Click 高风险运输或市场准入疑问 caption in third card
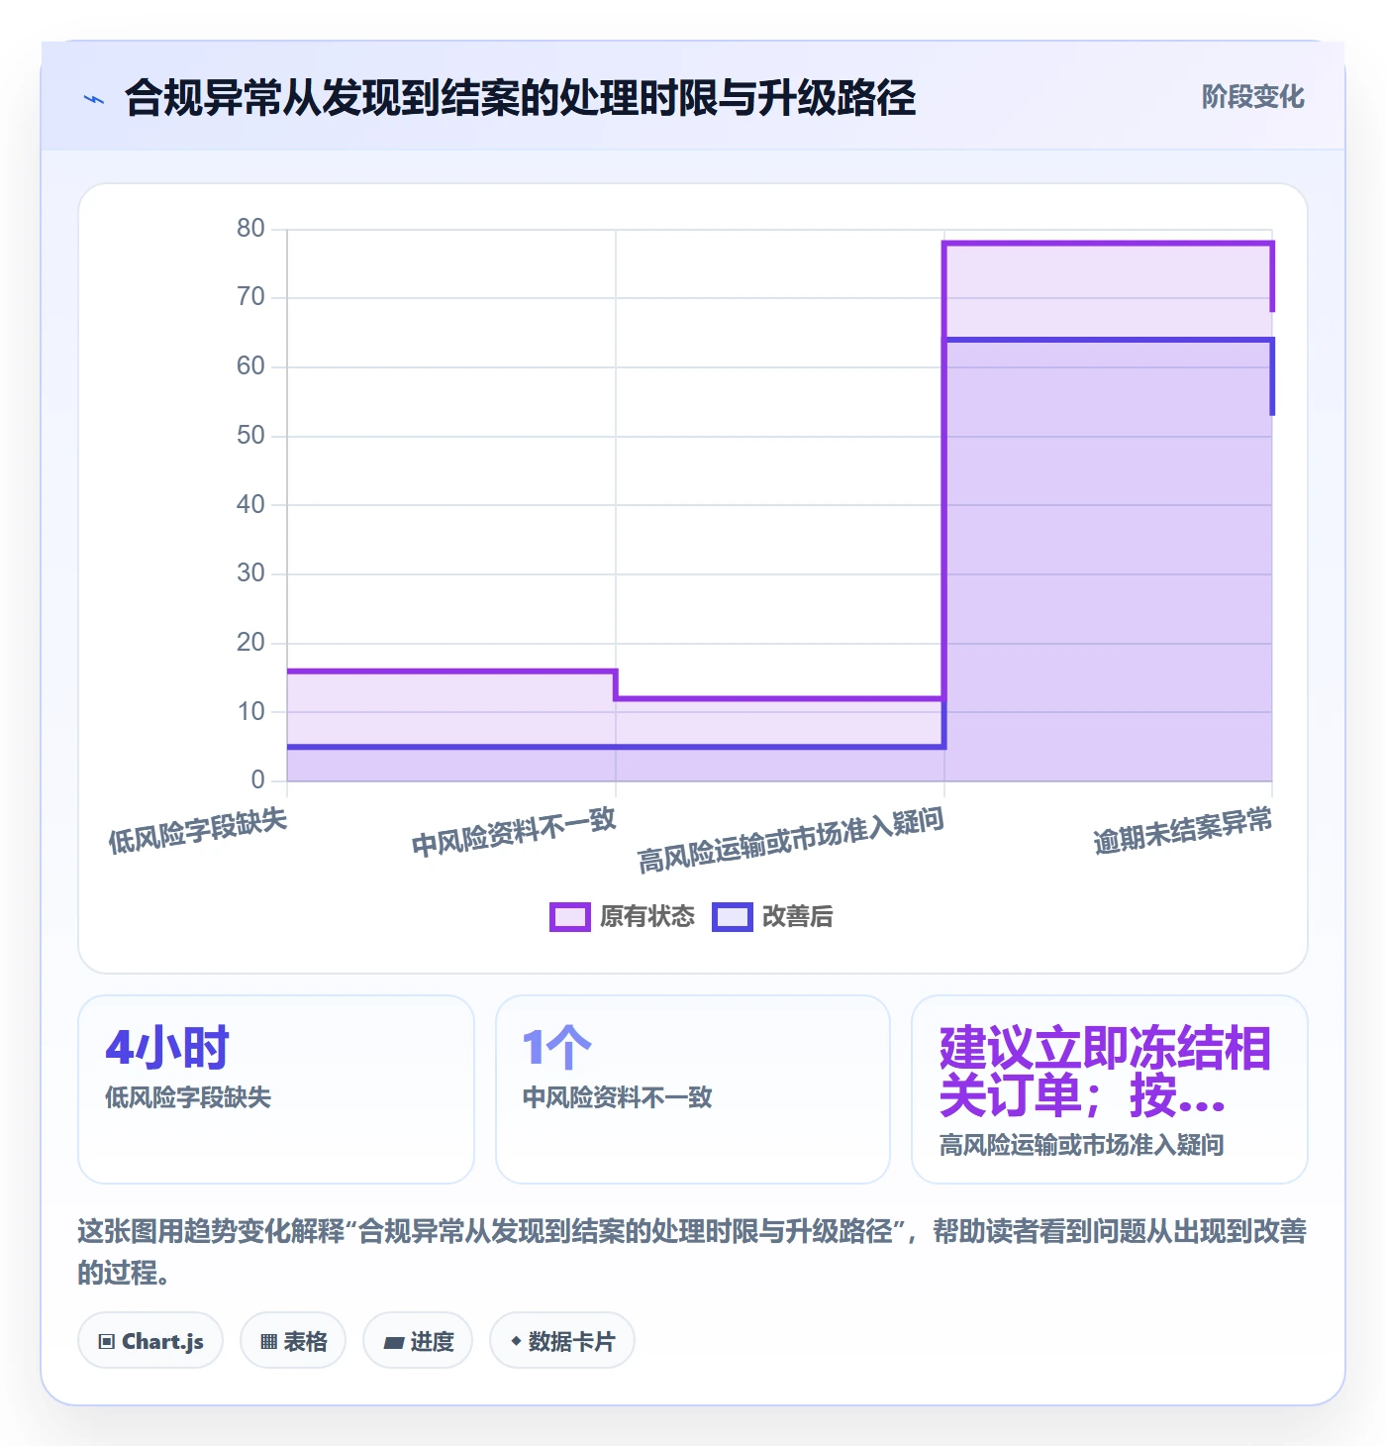This screenshot has height=1446, width=1386. coord(1082,1146)
